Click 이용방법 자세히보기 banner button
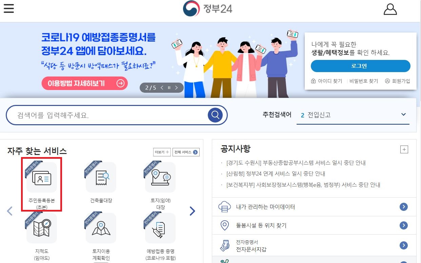Viewport: 421px width, 263px height. pyautogui.click(x=85, y=84)
